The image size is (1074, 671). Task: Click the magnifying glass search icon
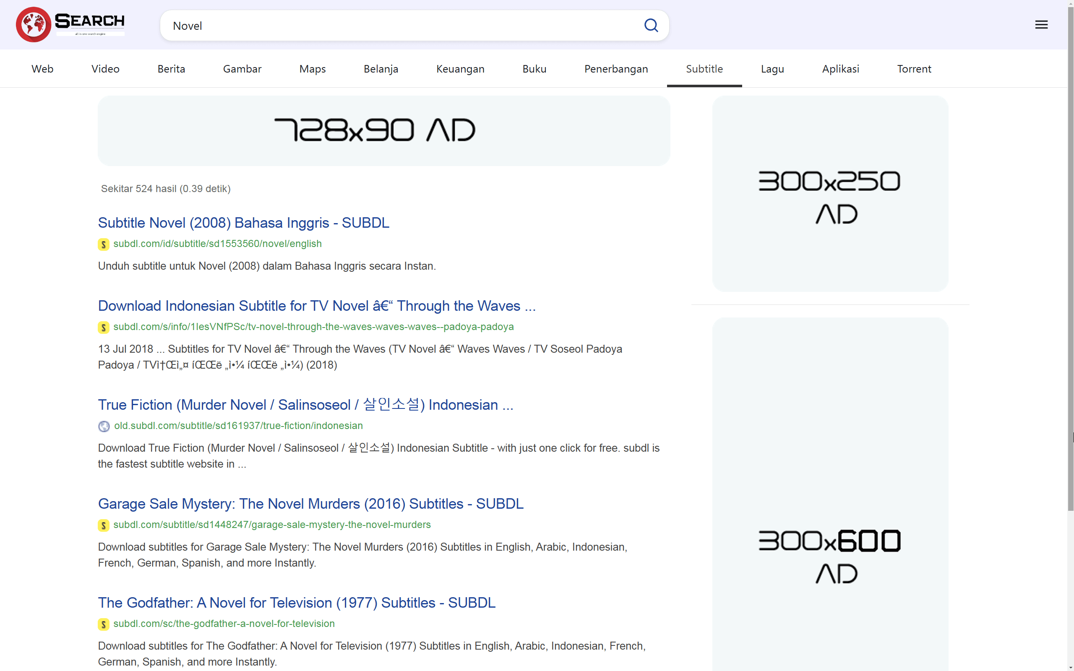click(x=651, y=25)
